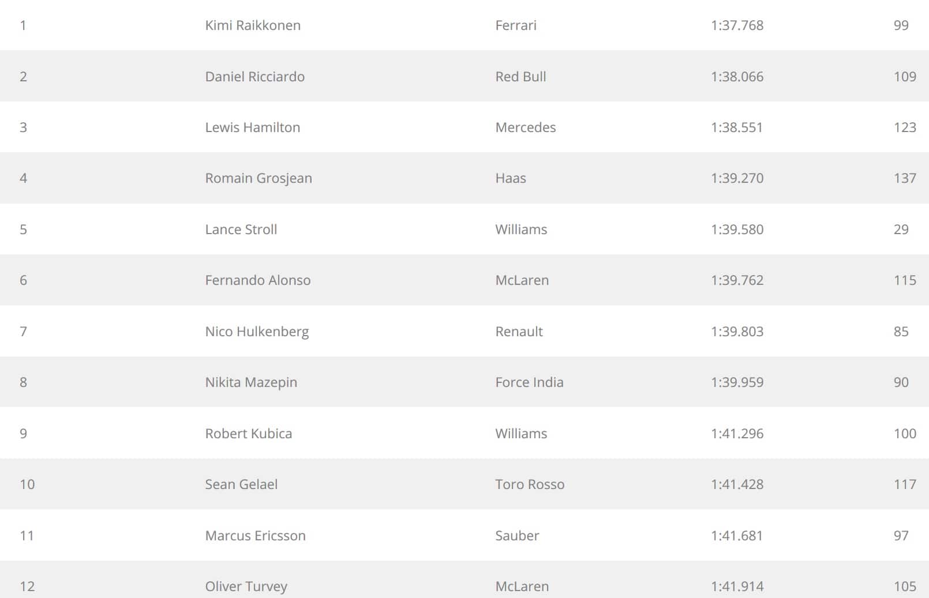Screen dimensions: 929x598
Task: Select Oliver Turvey in row 12
Action: click(246, 586)
